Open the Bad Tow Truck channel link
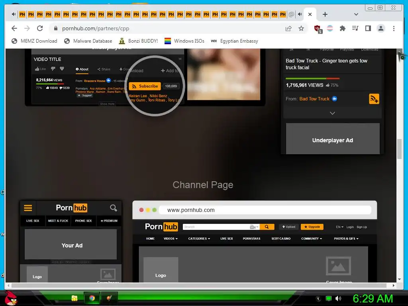Screen dimensions: 408x306 coord(314,99)
